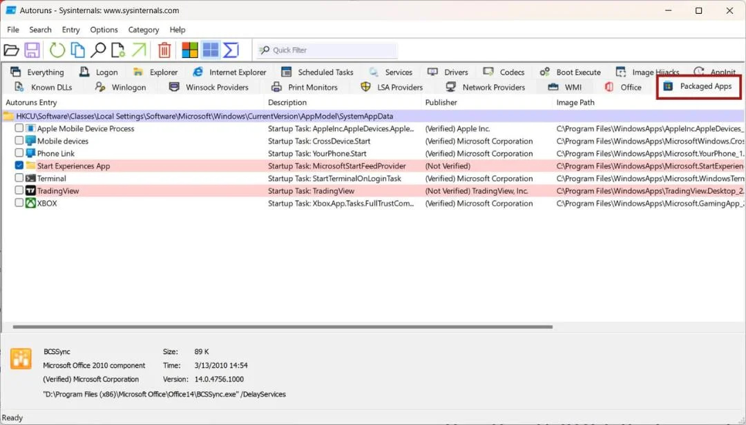The height and width of the screenshot is (425, 746).
Task: Toggle the blue Windows entries filter icon
Action: 210,50
